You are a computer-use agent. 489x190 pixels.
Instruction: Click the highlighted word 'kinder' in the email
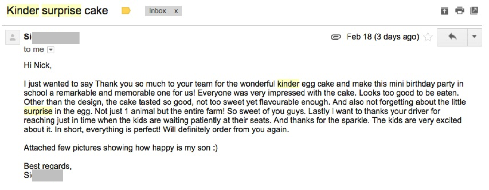click(x=288, y=84)
